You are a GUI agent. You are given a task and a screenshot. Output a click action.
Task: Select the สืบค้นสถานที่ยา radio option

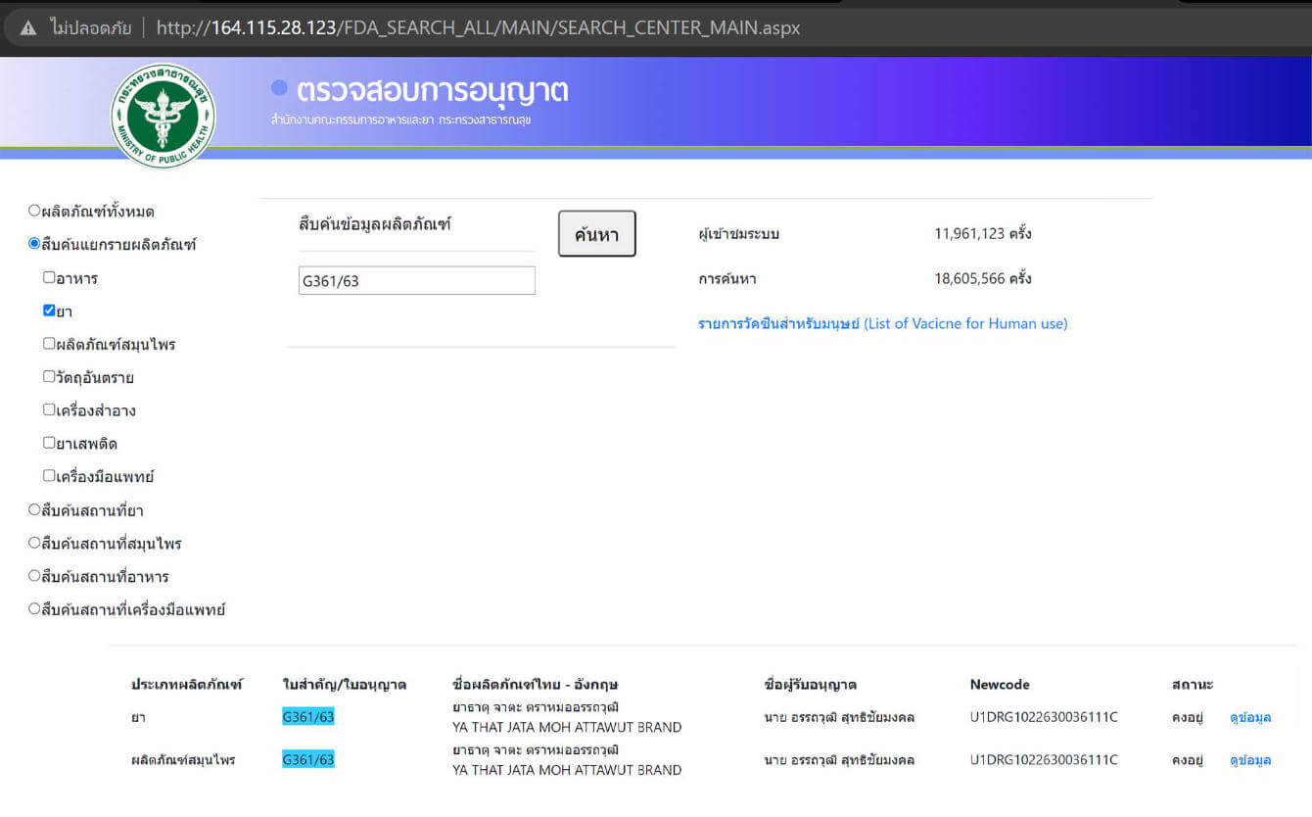(34, 509)
